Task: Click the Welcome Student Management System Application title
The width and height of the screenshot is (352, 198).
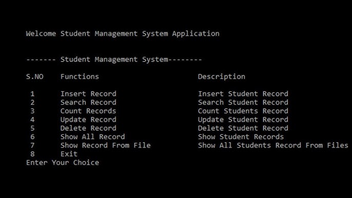Action: coord(123,34)
